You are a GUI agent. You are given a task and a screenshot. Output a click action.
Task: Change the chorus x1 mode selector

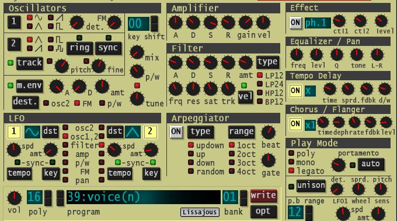tap(310, 125)
